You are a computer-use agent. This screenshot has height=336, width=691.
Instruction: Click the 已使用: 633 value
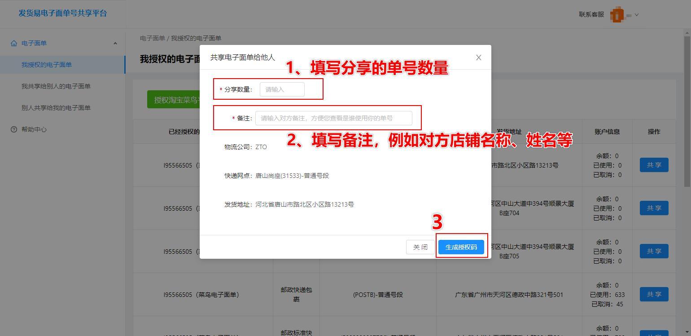pyautogui.click(x=607, y=295)
